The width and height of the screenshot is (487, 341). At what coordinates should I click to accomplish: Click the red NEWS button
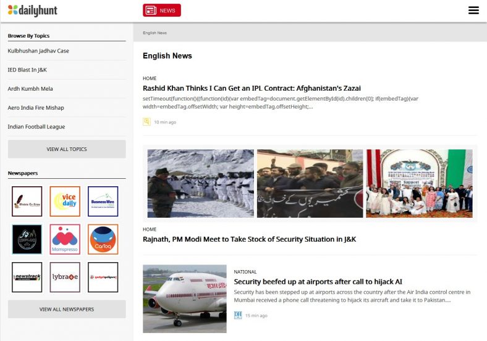point(162,10)
